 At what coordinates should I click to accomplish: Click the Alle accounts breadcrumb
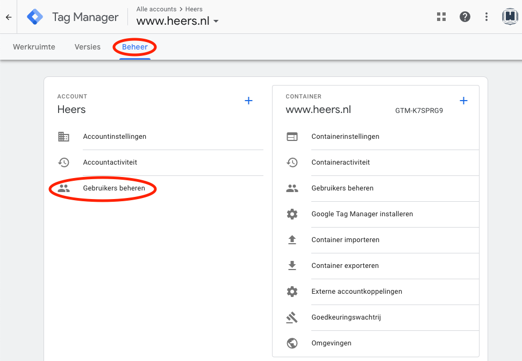[x=156, y=9]
